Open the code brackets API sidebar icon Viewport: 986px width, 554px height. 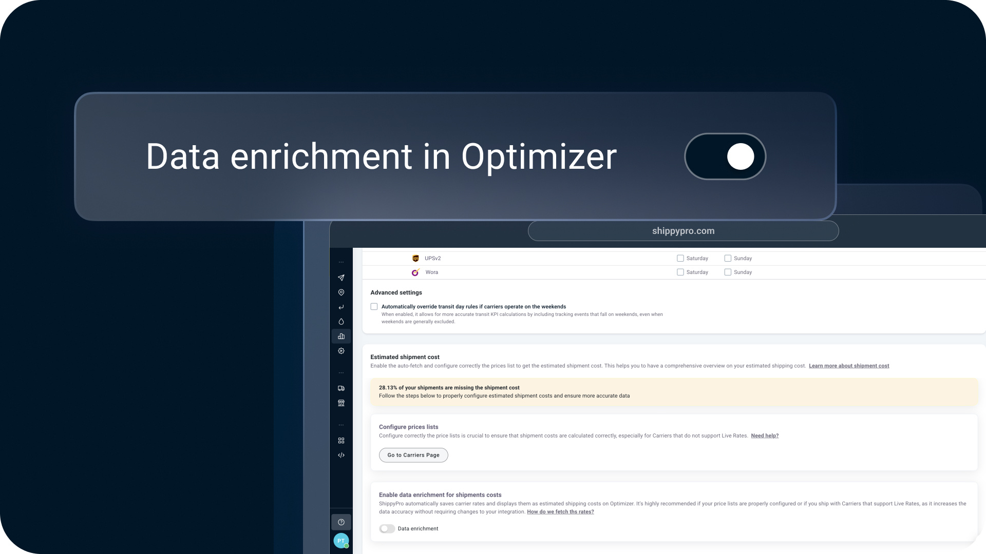(341, 455)
